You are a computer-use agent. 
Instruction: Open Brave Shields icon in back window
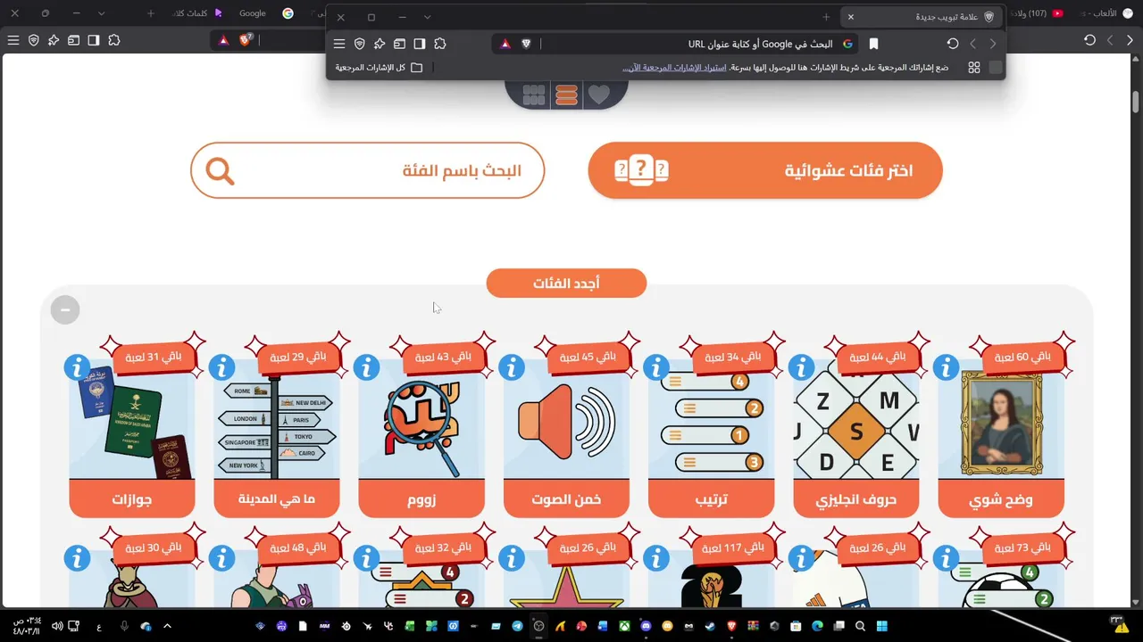point(246,40)
